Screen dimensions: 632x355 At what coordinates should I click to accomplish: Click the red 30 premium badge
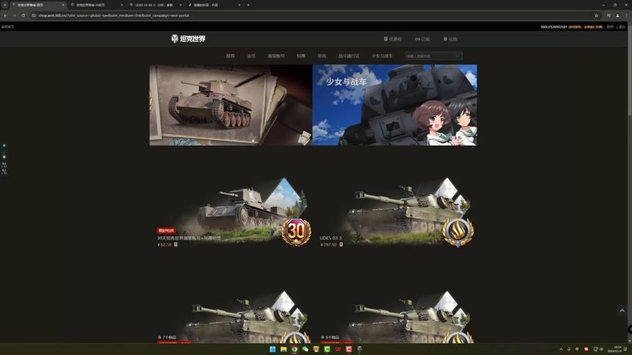click(x=297, y=231)
